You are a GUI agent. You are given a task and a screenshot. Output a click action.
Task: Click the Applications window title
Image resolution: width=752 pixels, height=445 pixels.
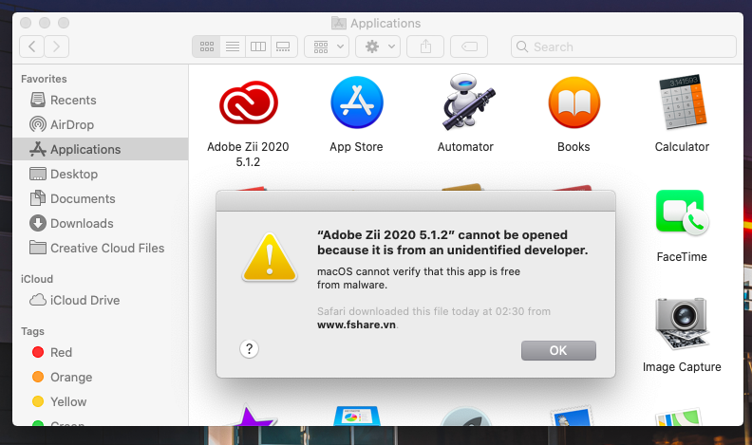(x=385, y=23)
